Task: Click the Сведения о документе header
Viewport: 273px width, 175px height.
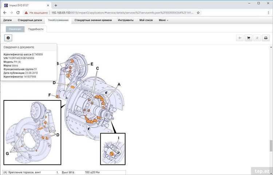Action: click(x=19, y=47)
